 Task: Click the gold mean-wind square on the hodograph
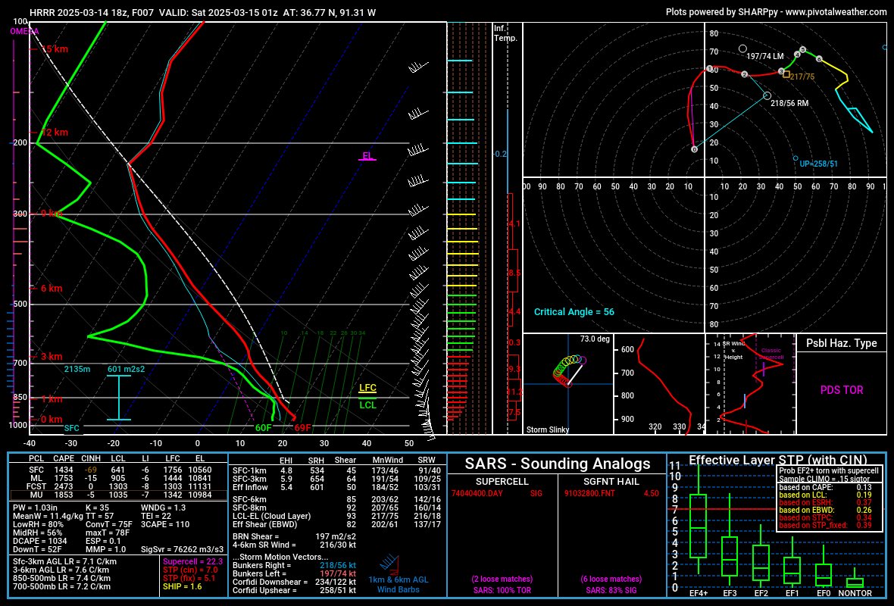click(786, 74)
